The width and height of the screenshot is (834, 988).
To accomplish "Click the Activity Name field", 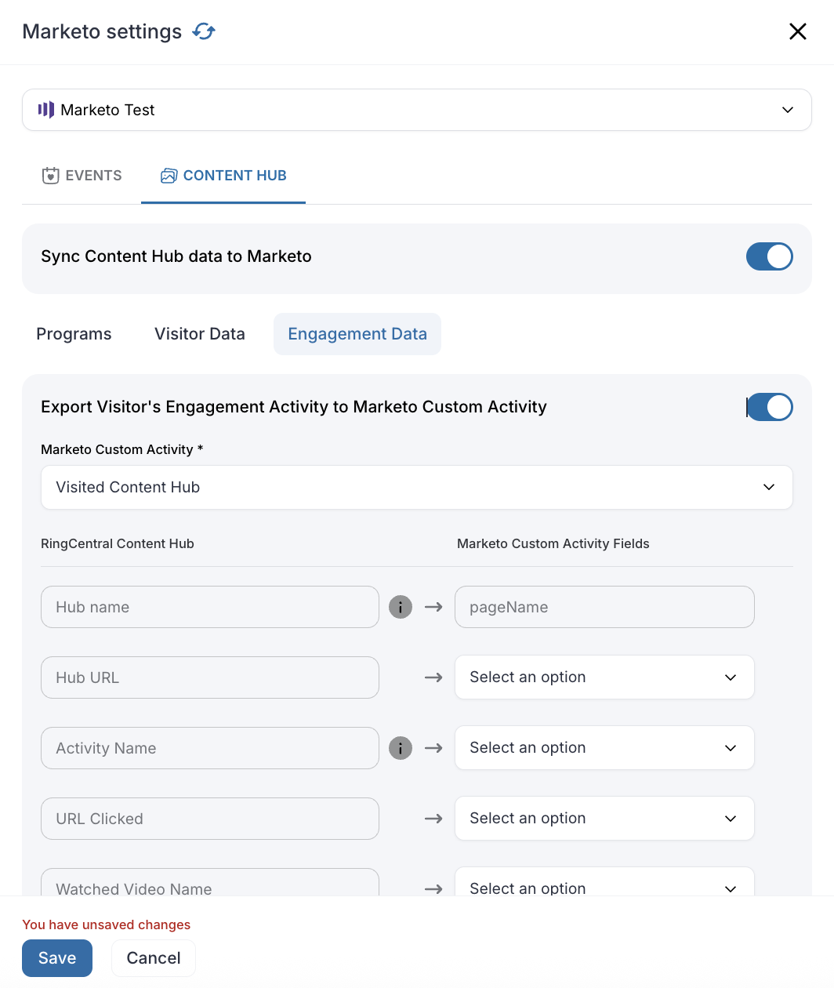I will 210,748.
